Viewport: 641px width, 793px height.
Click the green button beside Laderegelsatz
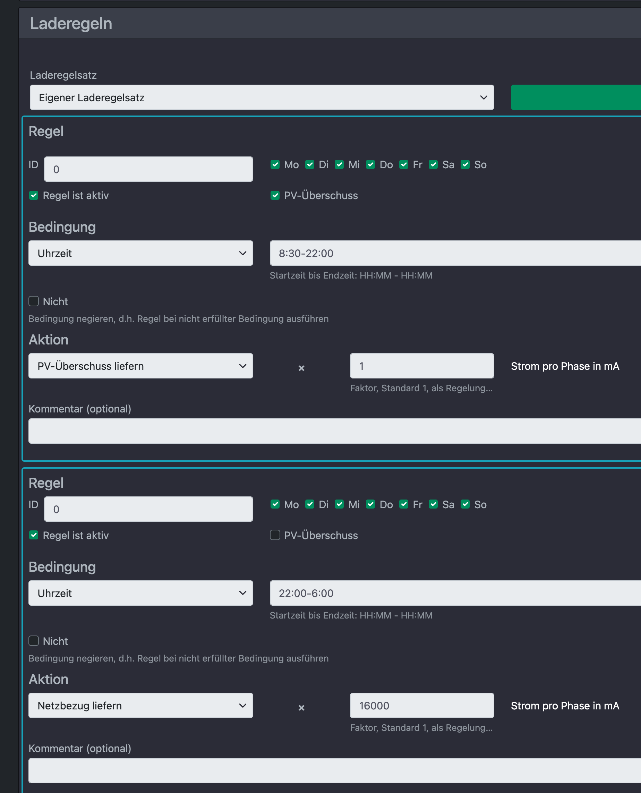(575, 97)
